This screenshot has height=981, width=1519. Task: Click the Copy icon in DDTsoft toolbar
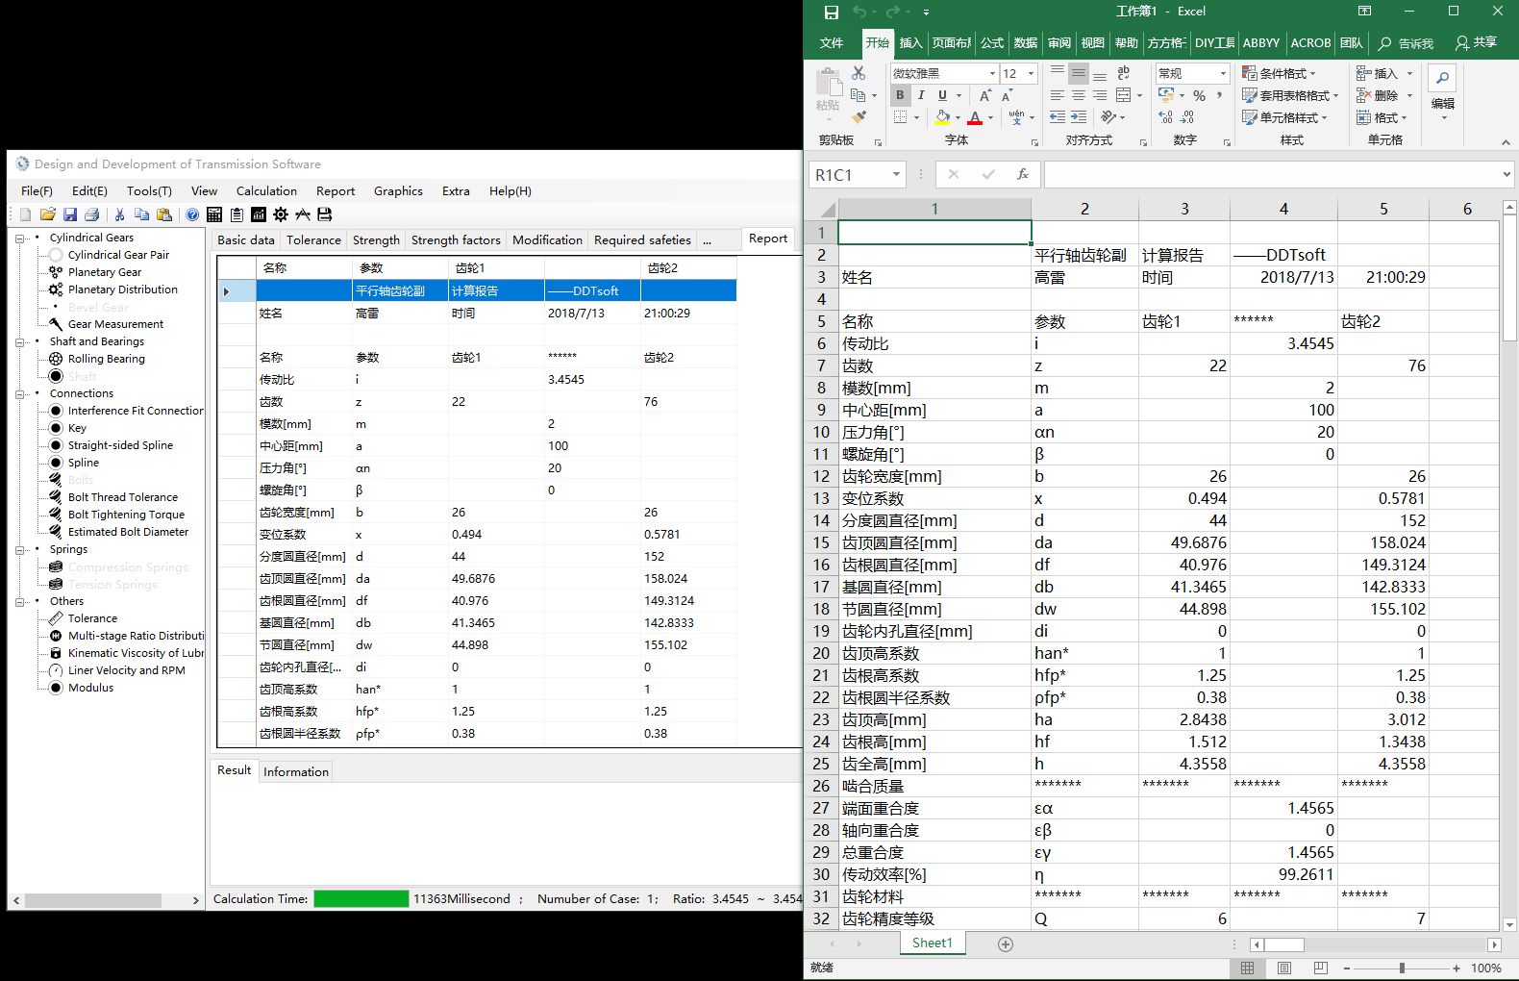141,214
